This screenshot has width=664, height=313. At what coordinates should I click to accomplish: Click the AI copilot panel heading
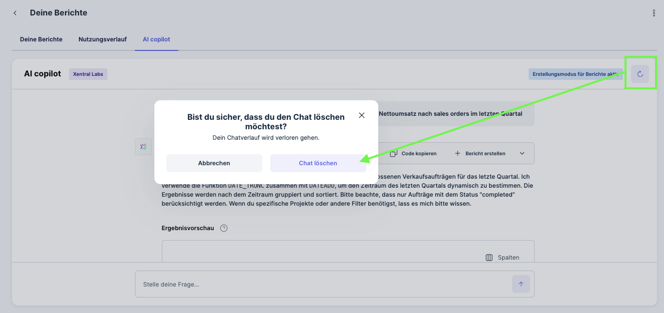[x=42, y=74]
